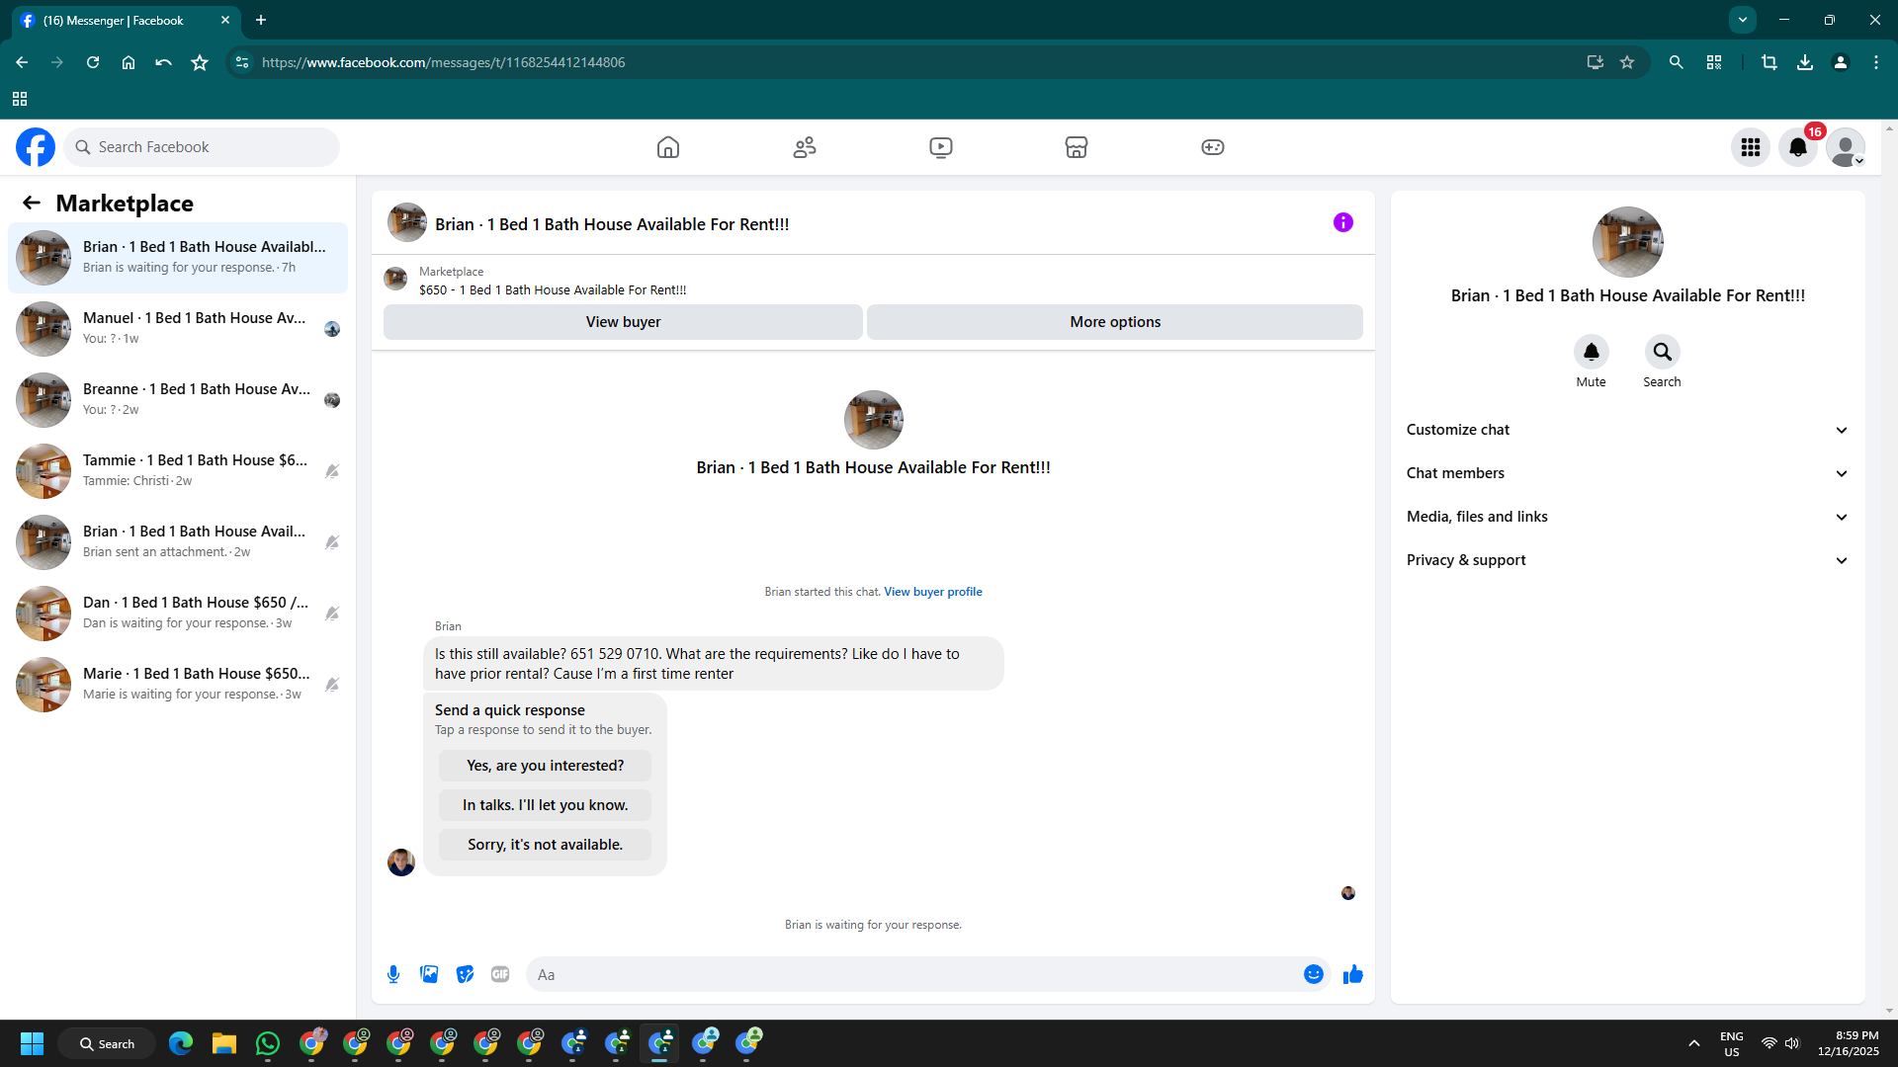Screen dimensions: 1898x1067
Task: Send quick response "In talks. I'll let you know."
Action: tap(546, 805)
